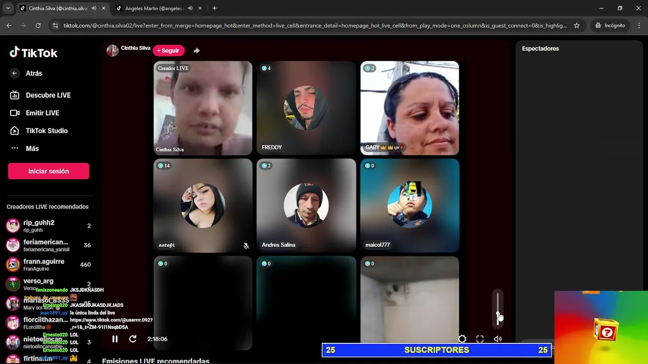Click GABY's viewer count badge
The width and height of the screenshot is (648, 364).
pyautogui.click(x=370, y=68)
